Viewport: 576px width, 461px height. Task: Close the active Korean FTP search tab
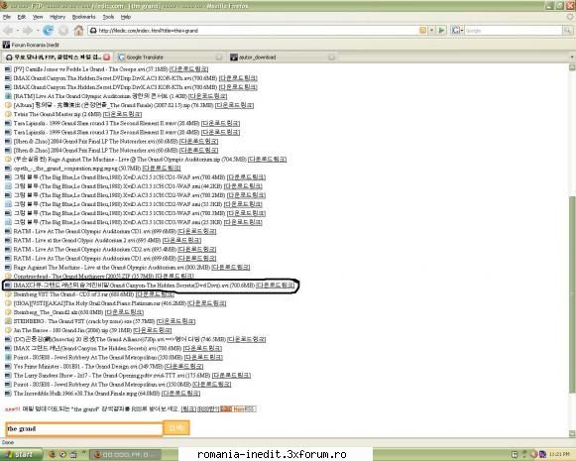[x=106, y=57]
